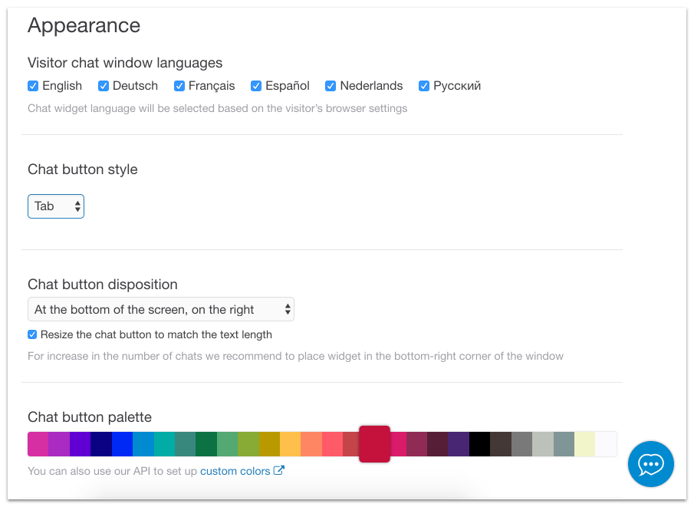694x507 pixels.
Task: Select the dark green color swatch
Action: click(x=206, y=444)
